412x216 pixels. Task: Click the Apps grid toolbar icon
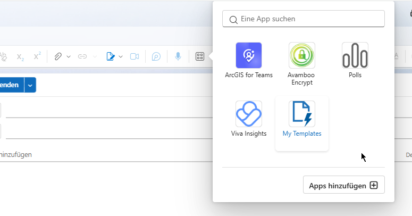200,56
